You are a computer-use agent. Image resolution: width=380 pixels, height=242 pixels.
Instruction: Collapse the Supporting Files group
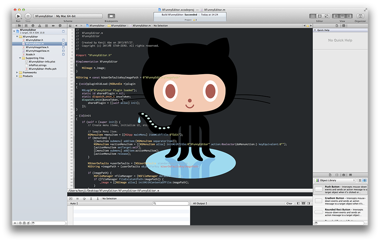pos(20,58)
